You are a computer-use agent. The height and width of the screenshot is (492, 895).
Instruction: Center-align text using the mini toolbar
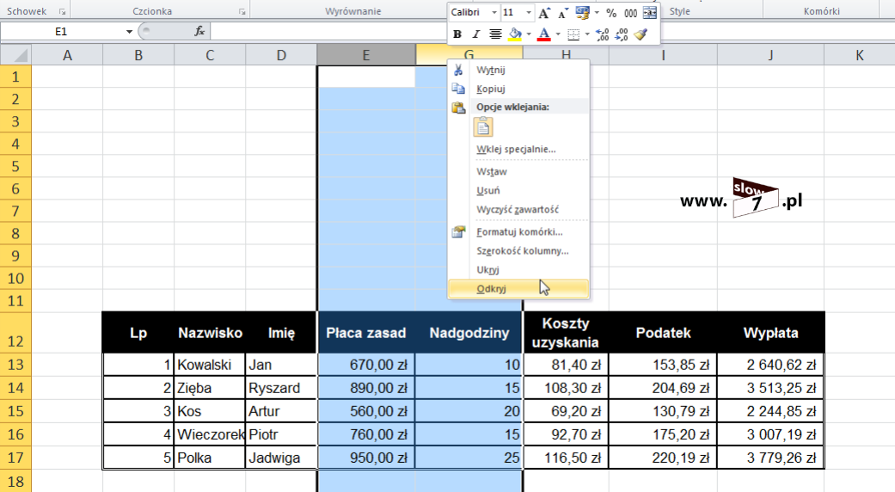[495, 34]
